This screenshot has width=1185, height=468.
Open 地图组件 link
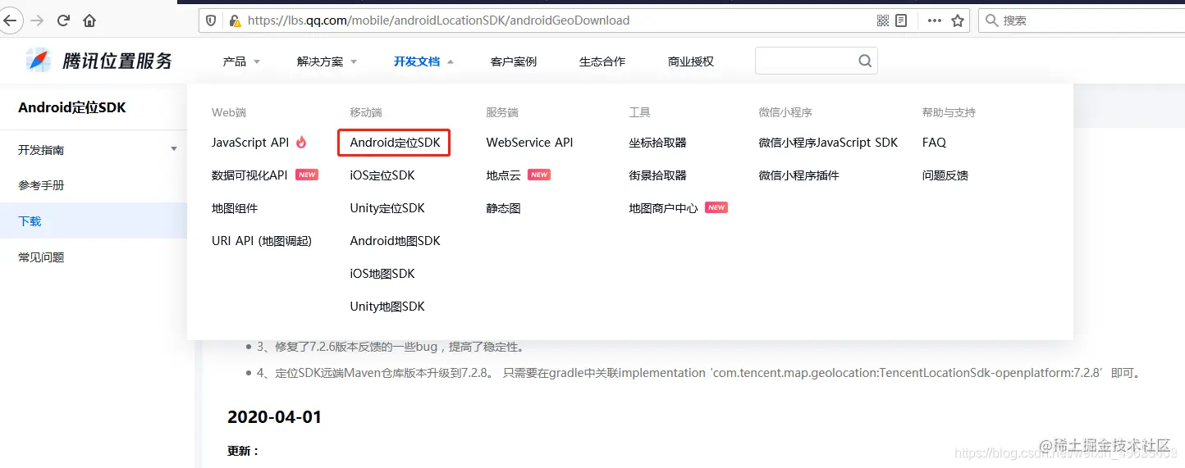pos(235,208)
